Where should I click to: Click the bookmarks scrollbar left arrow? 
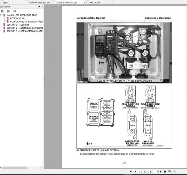pyautogui.click(x=1, y=168)
